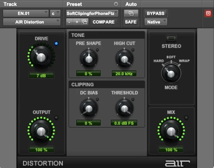
Task: Enable BYPASS for the plug-in
Action: 156,13
